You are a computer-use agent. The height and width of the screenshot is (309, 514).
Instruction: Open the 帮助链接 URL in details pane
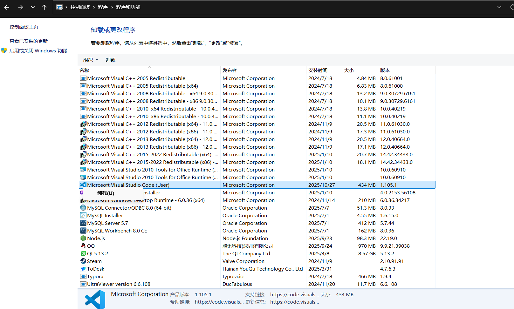pos(219,302)
